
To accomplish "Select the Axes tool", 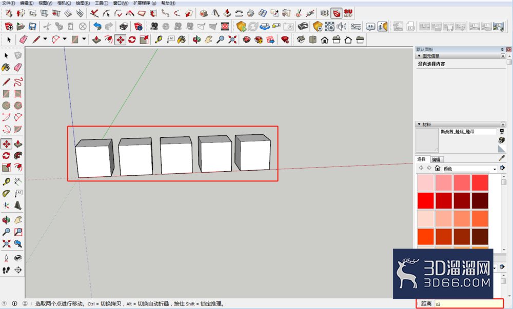I will tap(6, 205).
